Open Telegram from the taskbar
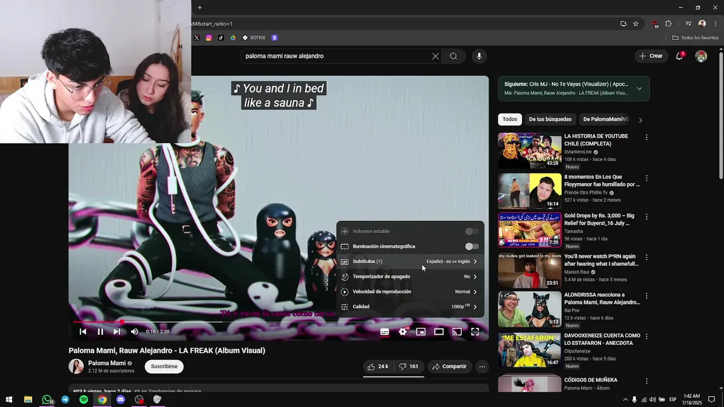Viewport: 724px width, 407px height. pyautogui.click(x=65, y=400)
